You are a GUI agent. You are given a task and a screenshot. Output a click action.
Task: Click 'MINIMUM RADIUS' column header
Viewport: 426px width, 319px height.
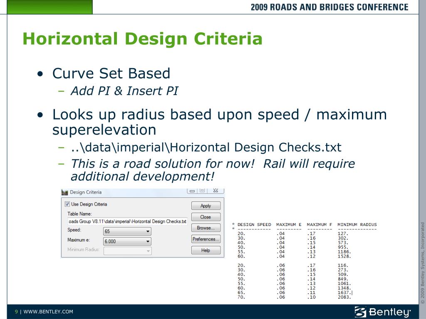coord(357,225)
